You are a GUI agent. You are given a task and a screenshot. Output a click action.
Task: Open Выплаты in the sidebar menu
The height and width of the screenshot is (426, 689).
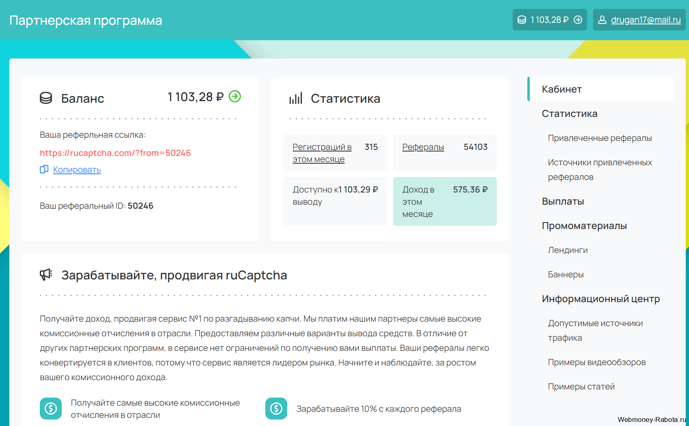(563, 201)
